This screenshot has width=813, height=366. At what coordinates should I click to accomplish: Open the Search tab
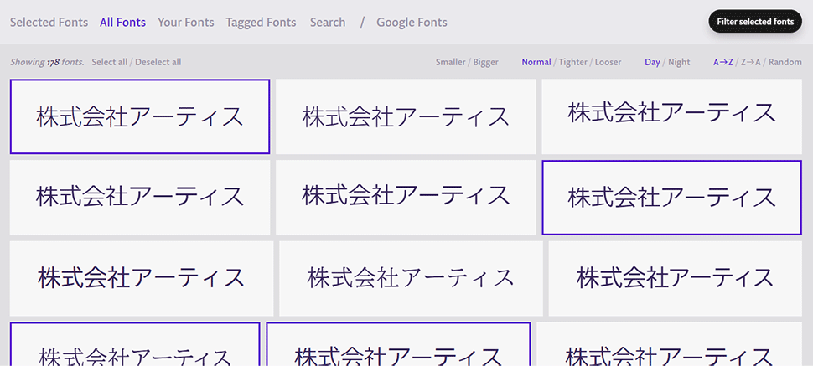(328, 23)
